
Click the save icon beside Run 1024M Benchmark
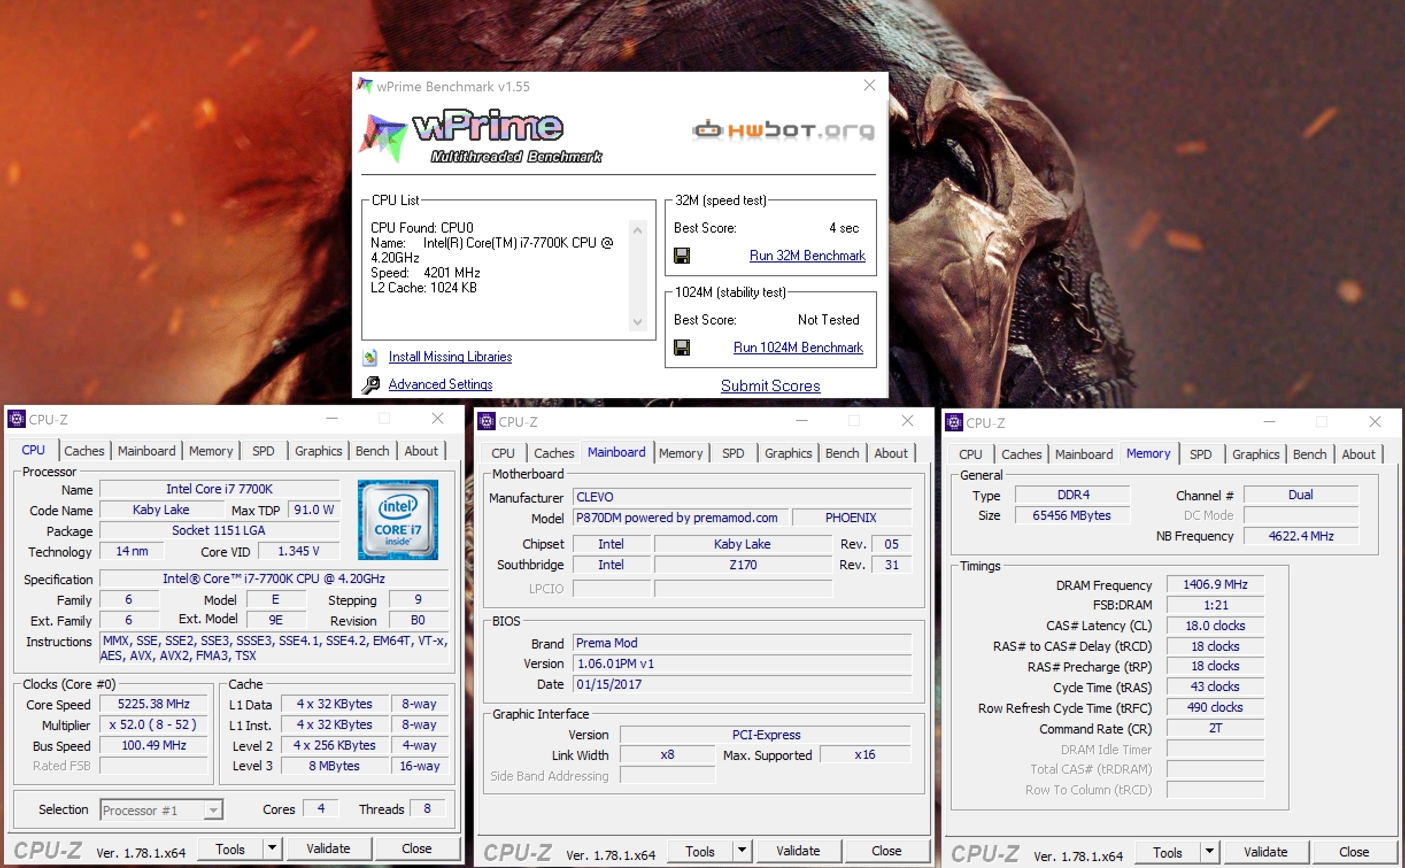[x=682, y=348]
